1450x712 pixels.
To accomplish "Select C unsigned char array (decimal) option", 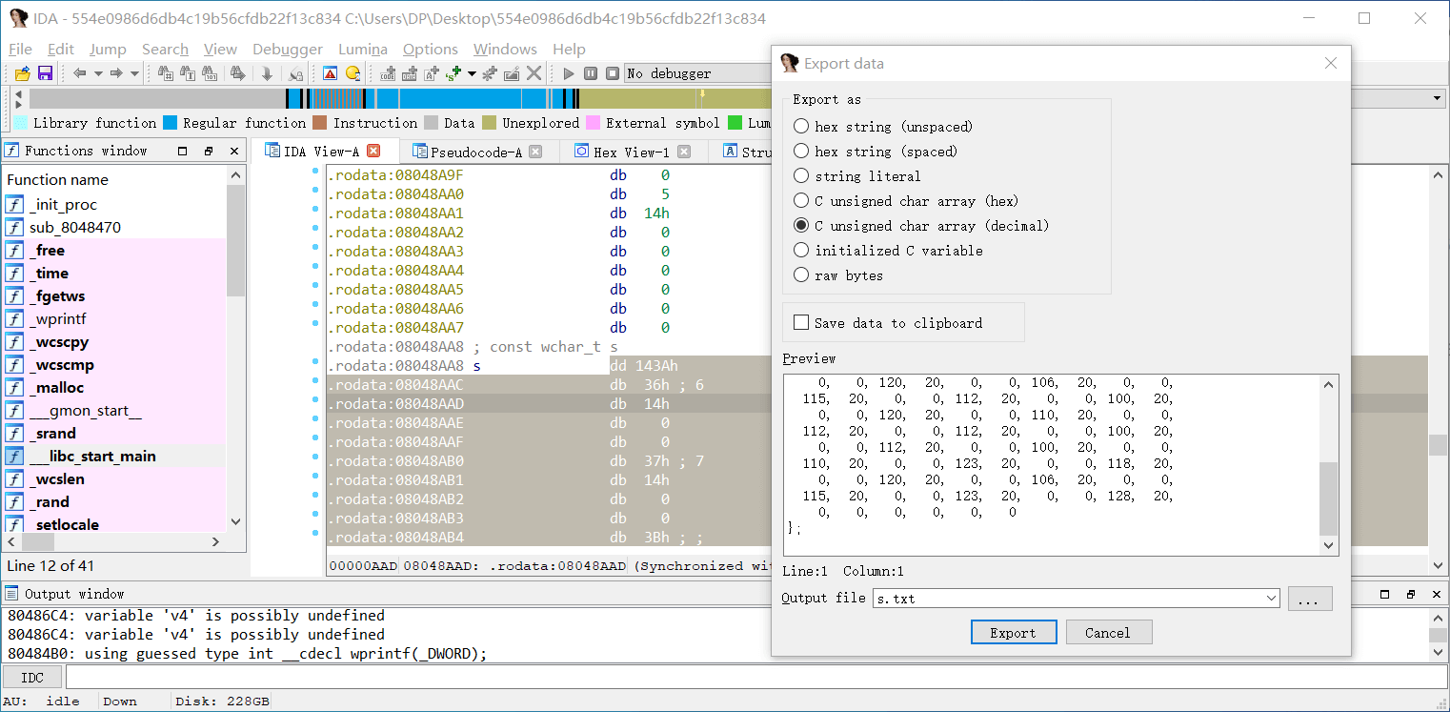I will 801,225.
